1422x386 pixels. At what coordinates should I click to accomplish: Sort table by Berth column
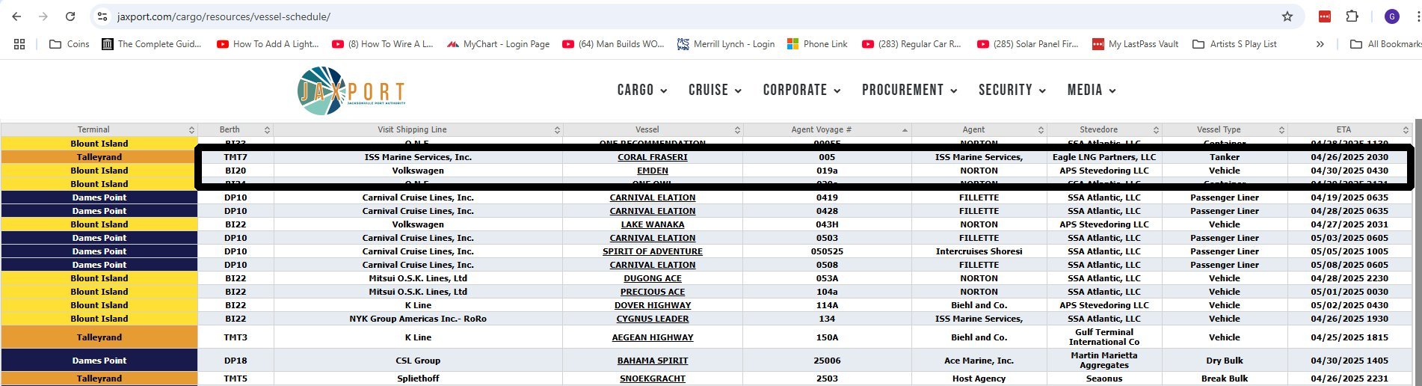(x=236, y=129)
